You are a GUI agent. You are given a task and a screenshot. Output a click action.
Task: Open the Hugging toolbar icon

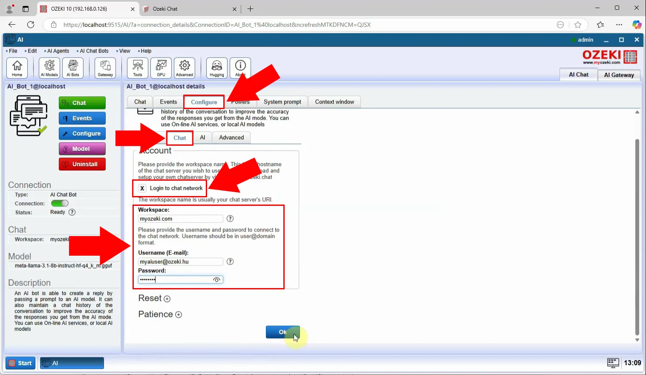[217, 68]
